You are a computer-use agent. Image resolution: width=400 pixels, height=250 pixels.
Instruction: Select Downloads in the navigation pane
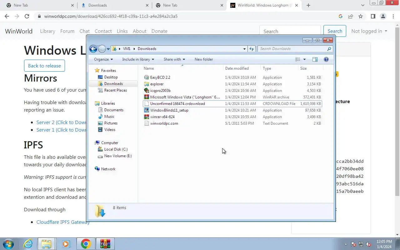(x=113, y=84)
